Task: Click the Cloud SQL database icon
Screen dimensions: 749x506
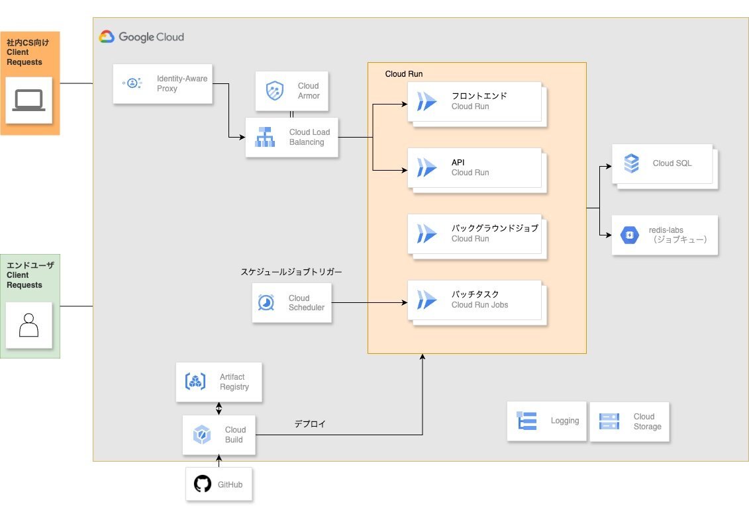Action: pos(632,163)
